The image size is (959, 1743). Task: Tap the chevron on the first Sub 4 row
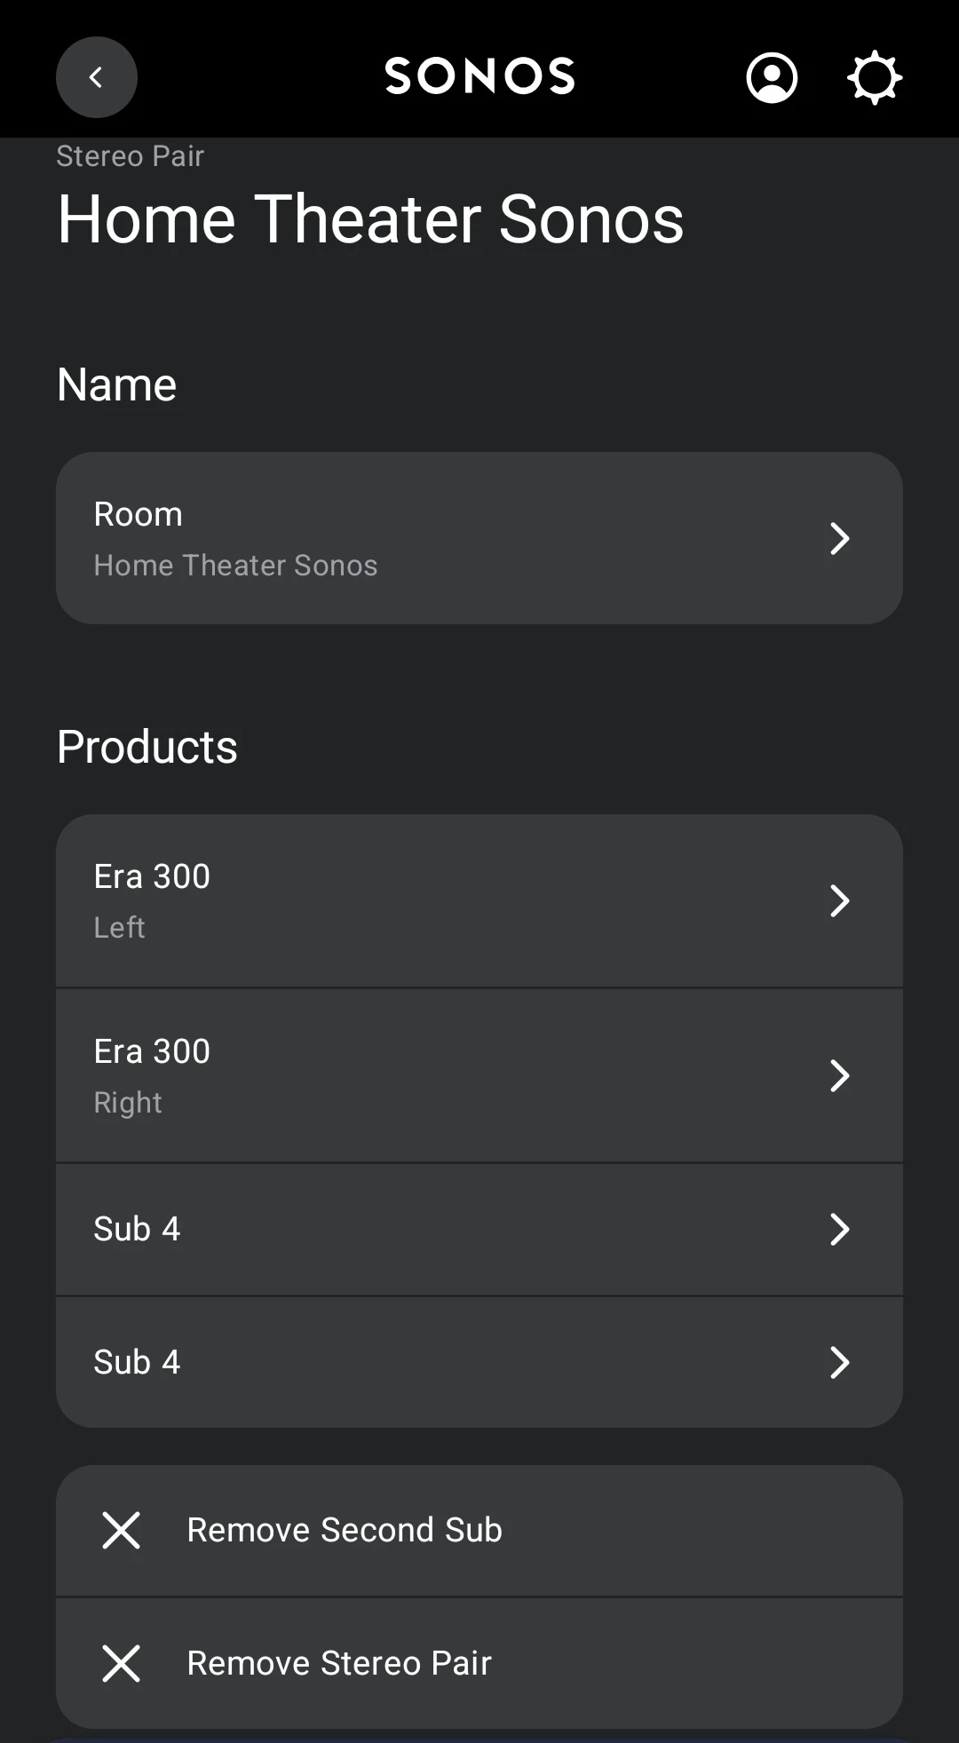pyautogui.click(x=839, y=1229)
